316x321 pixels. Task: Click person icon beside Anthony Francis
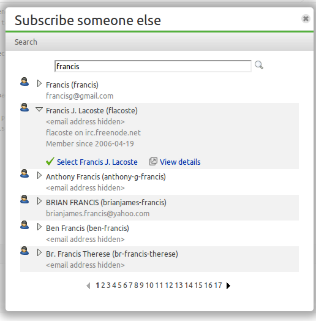coord(24,173)
